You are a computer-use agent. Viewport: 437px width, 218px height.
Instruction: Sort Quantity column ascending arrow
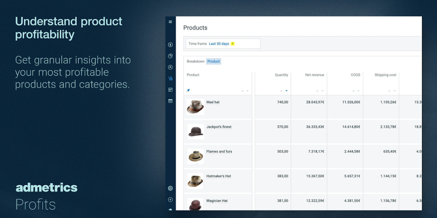(x=281, y=91)
